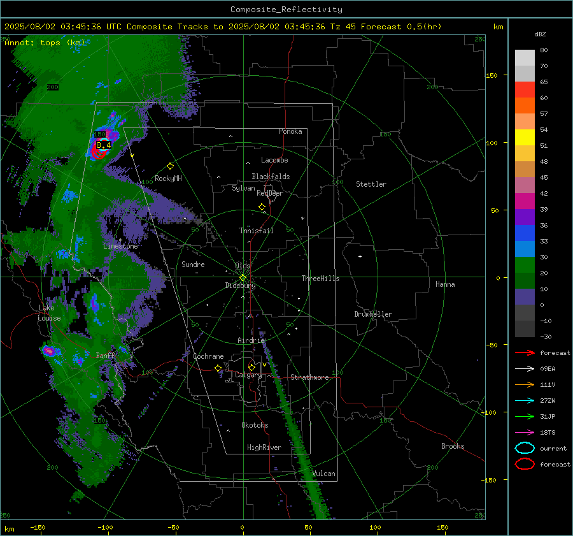Click the Drumheller city label
This screenshot has width=573, height=536.
point(373,314)
